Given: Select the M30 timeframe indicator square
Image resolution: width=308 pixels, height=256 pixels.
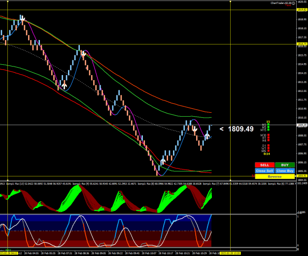Looking at the screenshot, I should (268, 135).
